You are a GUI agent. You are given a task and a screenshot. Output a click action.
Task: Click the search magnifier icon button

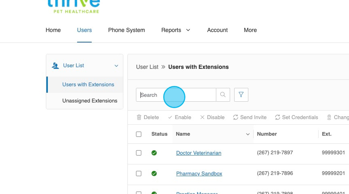[x=223, y=95]
